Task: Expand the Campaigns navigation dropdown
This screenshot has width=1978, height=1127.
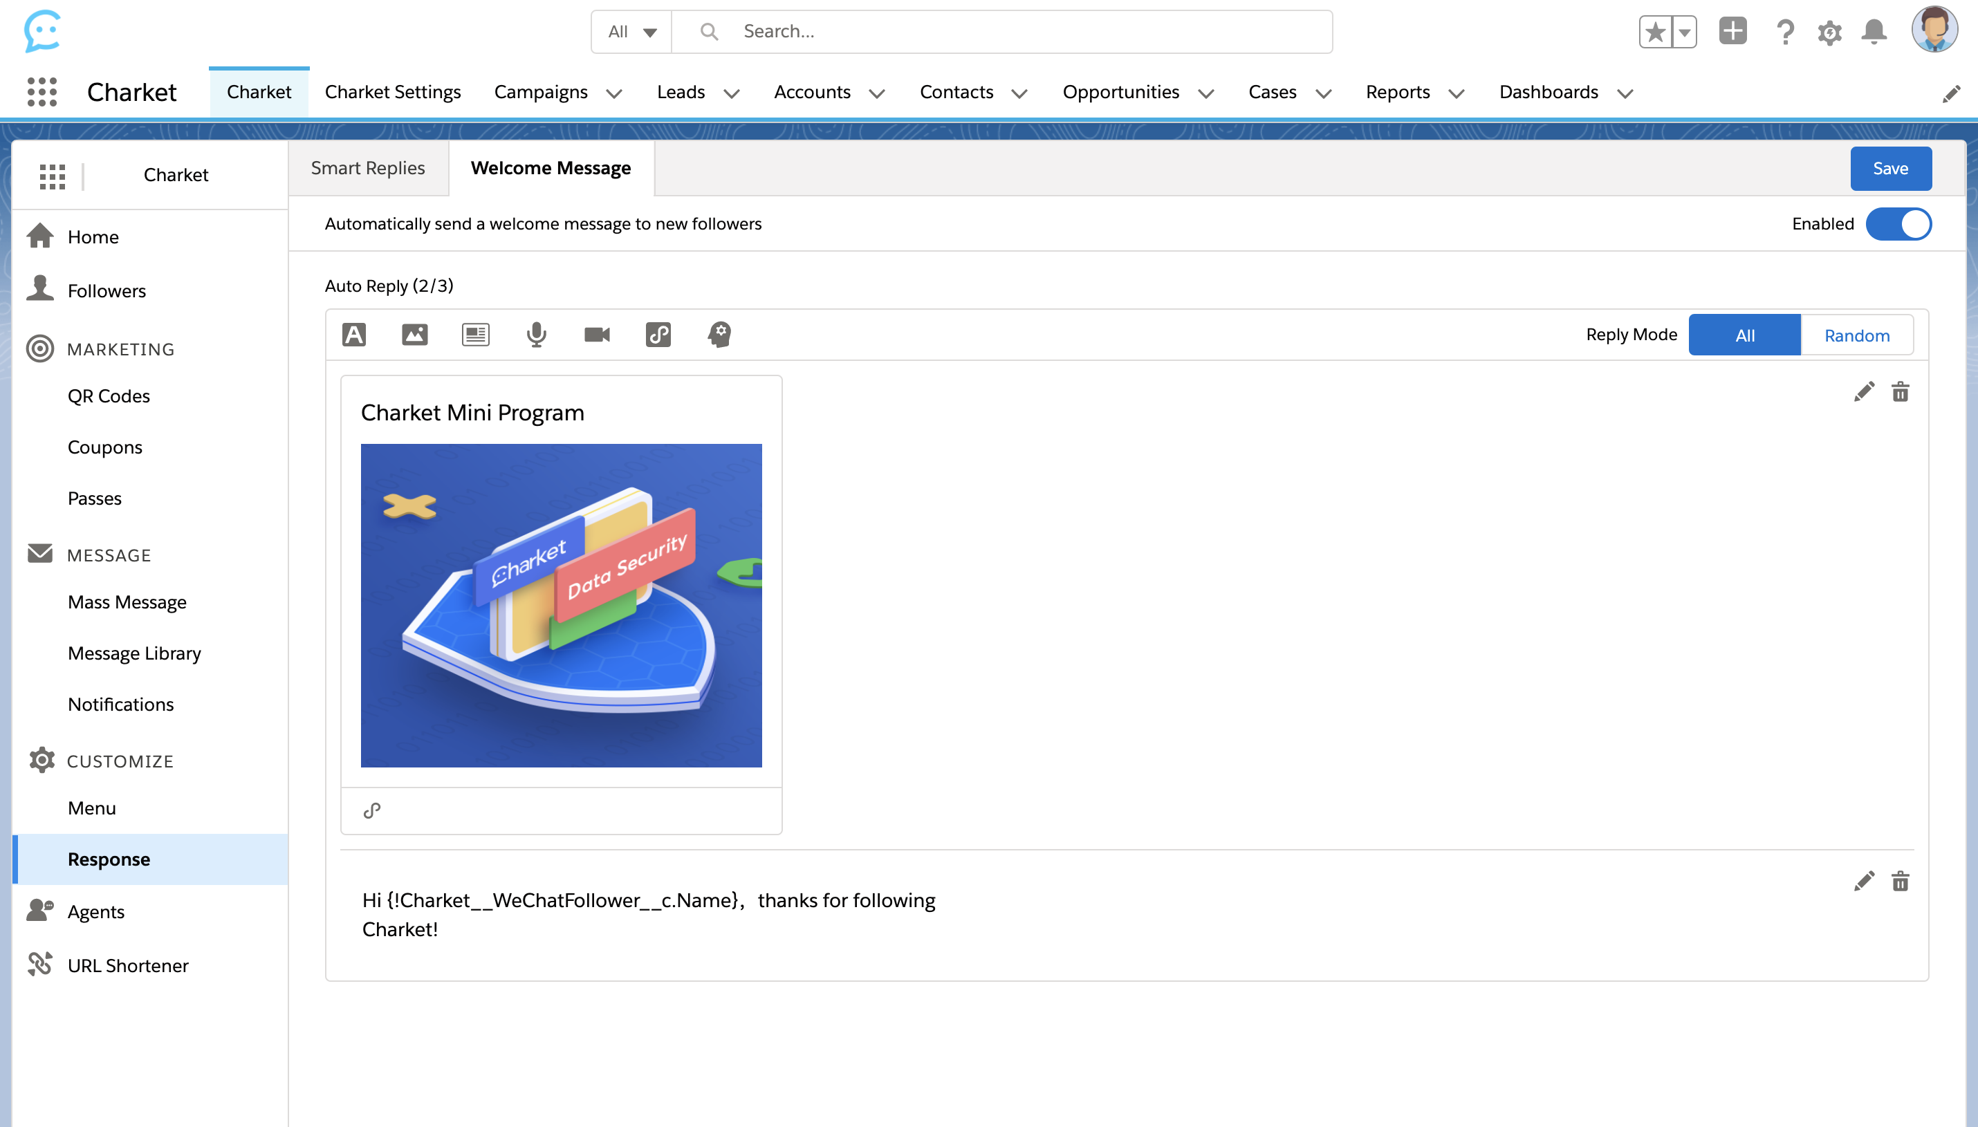Action: coord(614,93)
